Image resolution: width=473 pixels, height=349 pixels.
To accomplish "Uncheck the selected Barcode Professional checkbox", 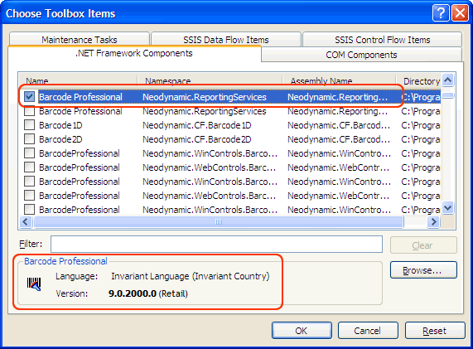I will click(29, 97).
